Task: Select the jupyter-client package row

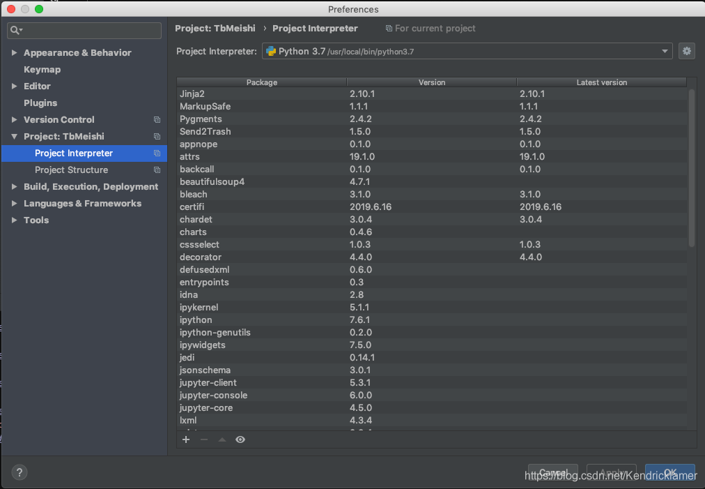Action: 432,383
